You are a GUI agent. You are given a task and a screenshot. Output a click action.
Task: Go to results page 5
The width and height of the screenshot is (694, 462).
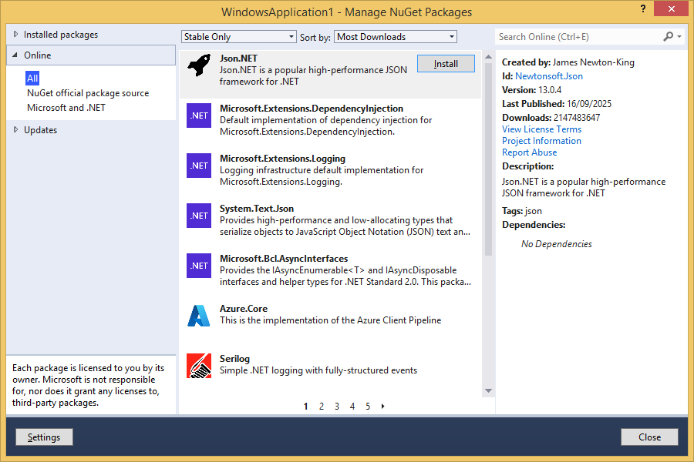point(368,407)
